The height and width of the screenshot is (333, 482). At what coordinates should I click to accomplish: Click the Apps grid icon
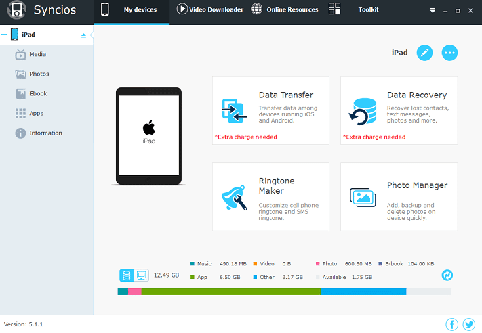pos(20,114)
